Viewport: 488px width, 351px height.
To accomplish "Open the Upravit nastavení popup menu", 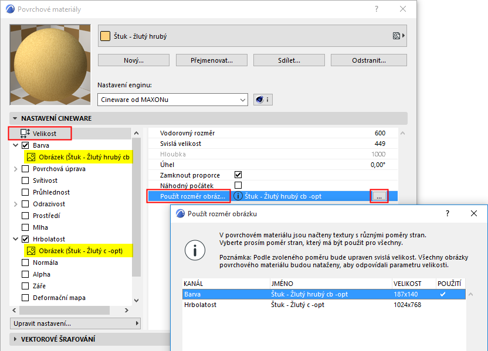I will [75, 323].
